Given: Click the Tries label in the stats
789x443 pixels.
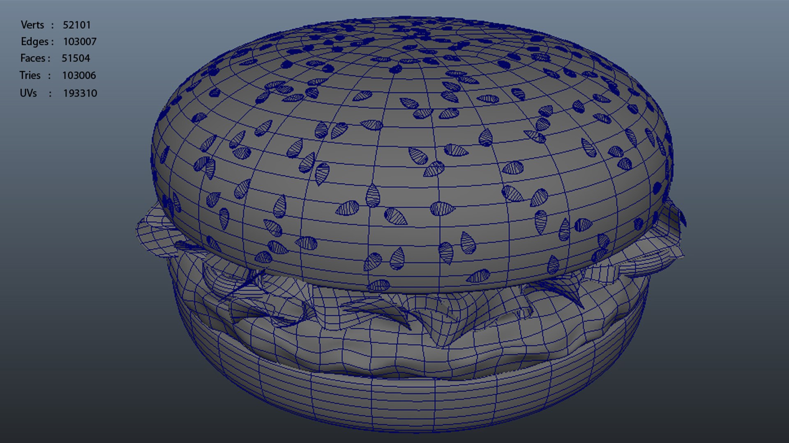Looking at the screenshot, I should pyautogui.click(x=30, y=75).
